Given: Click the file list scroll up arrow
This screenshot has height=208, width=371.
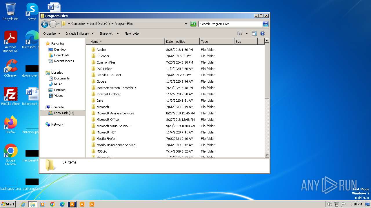Looking at the screenshot, I should (x=267, y=41).
